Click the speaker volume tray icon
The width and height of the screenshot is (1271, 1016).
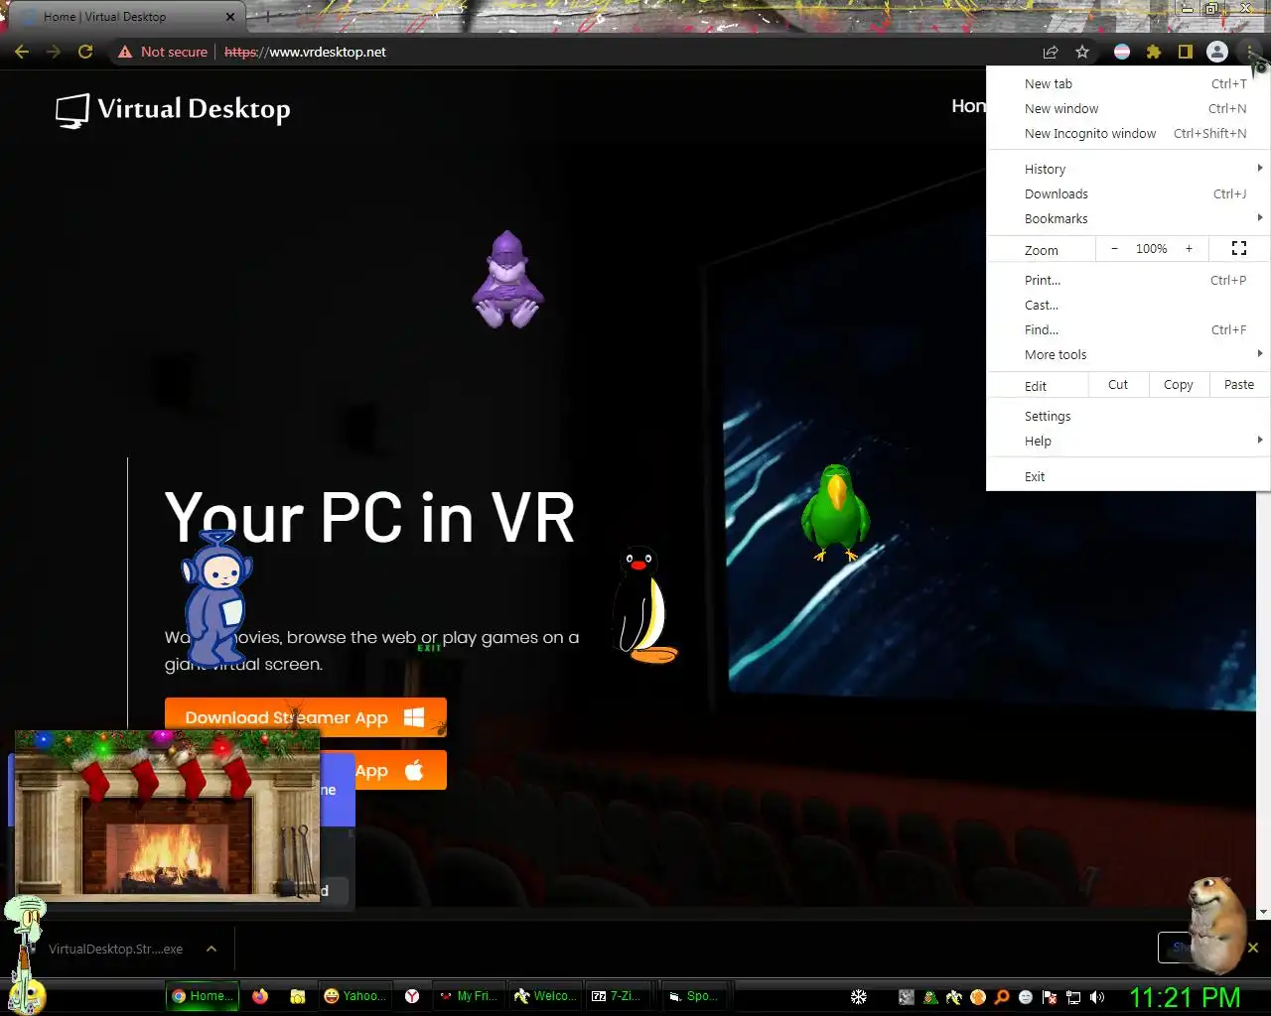(1097, 997)
